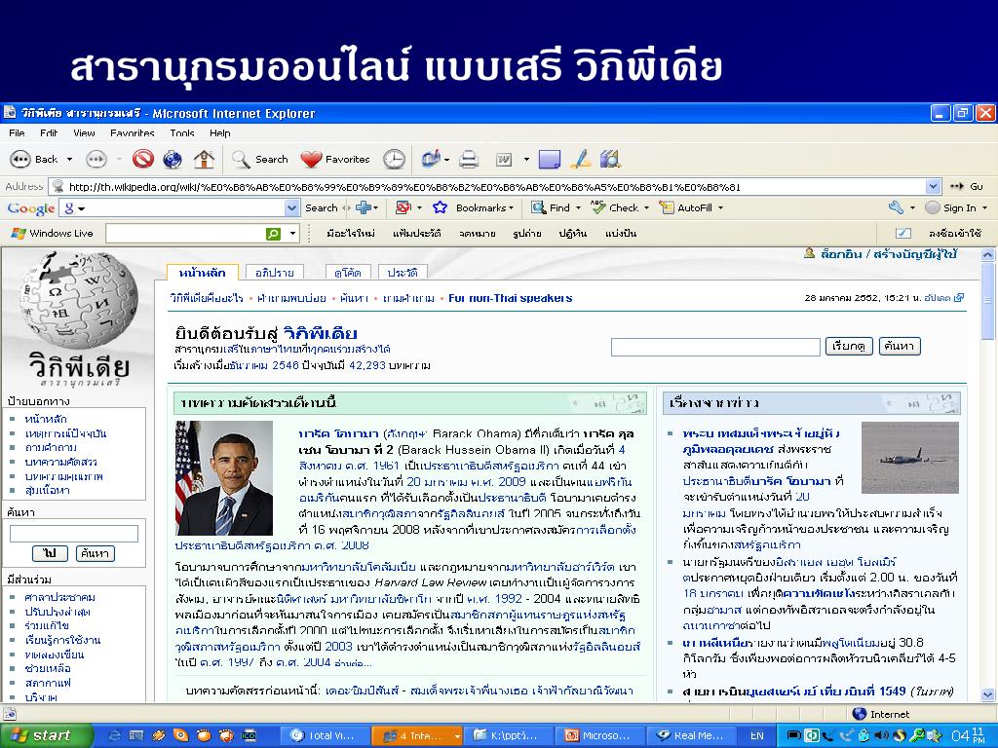Click the Google toolbar Find button

(x=551, y=207)
